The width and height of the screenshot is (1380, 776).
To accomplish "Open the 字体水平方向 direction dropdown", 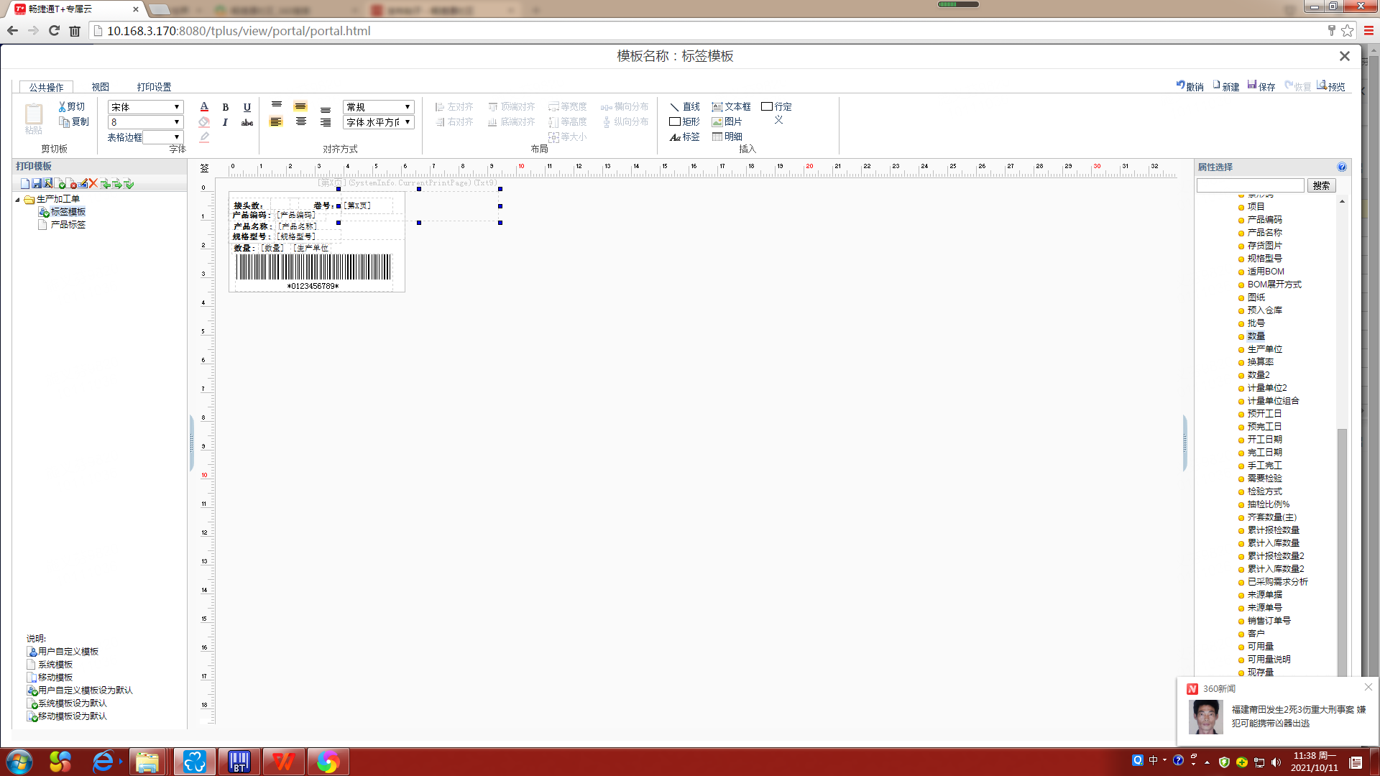I will (x=378, y=122).
